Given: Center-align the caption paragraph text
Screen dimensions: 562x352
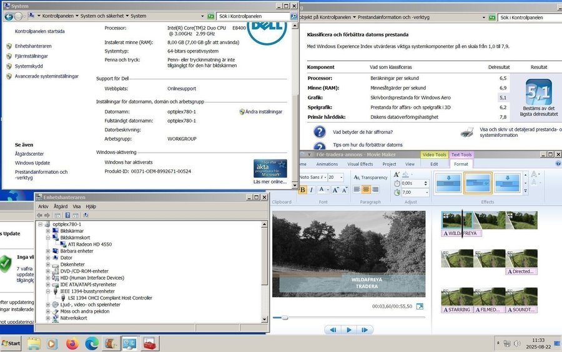Looking at the screenshot, I should (366, 189).
